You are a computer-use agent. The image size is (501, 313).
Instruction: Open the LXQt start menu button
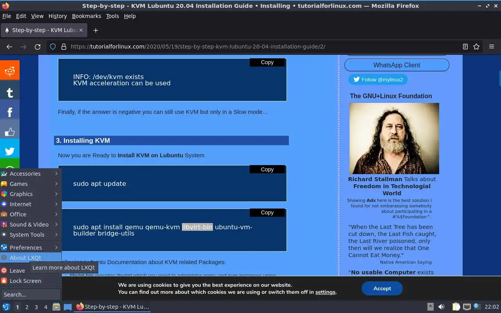point(6,307)
